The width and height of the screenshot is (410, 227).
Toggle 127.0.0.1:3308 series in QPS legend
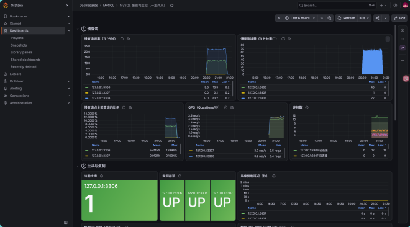click(x=205, y=156)
